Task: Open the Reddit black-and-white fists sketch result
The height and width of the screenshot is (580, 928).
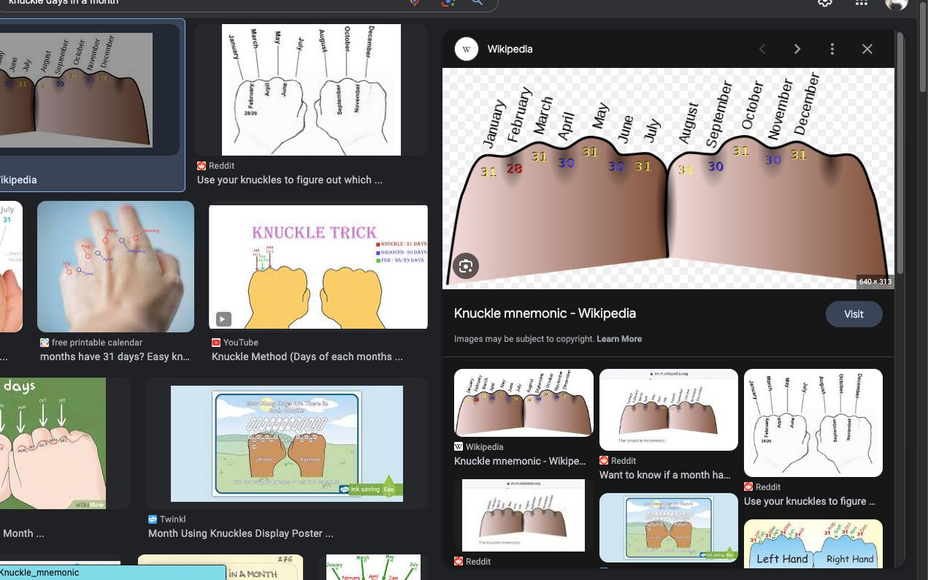Action: tap(311, 90)
